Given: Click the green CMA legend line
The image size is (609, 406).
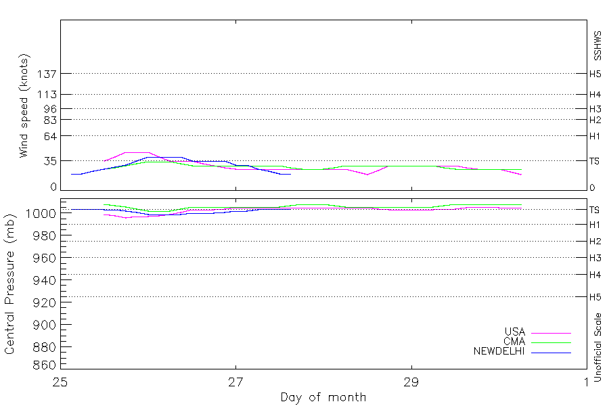Looking at the screenshot, I should pyautogui.click(x=551, y=342).
